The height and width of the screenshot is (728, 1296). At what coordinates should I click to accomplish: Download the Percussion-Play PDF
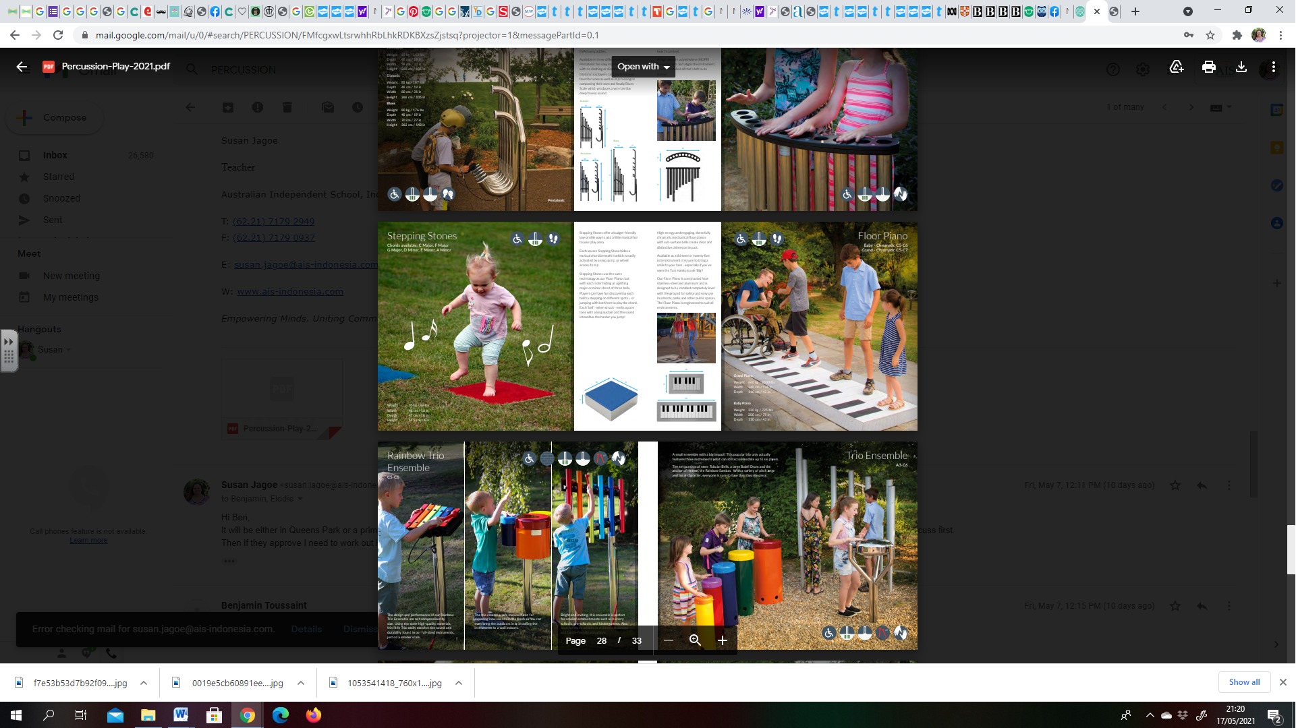[1241, 67]
